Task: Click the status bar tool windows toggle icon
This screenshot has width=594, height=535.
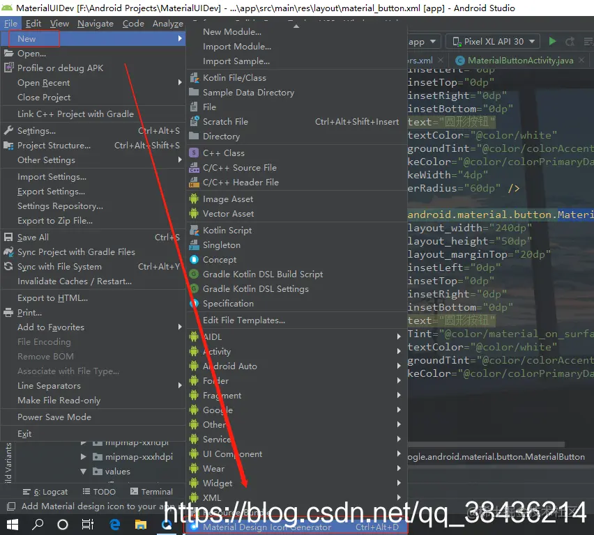Action: [x=11, y=506]
